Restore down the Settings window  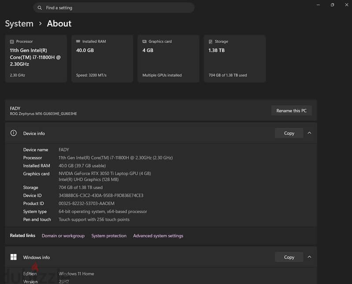coord(333,5)
